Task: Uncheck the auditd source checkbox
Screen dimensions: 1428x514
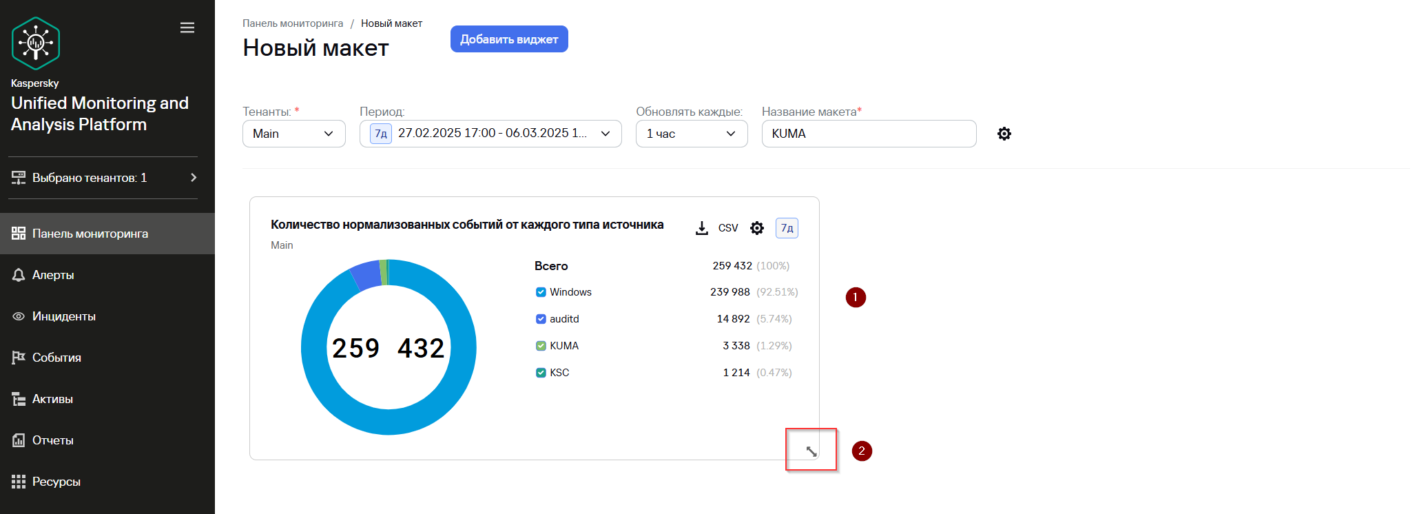Action: point(541,319)
